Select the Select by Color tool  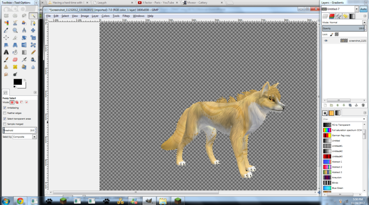(x=6, y=23)
